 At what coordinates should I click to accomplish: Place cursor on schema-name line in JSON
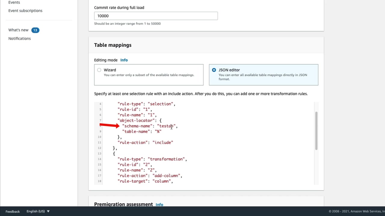(x=150, y=126)
